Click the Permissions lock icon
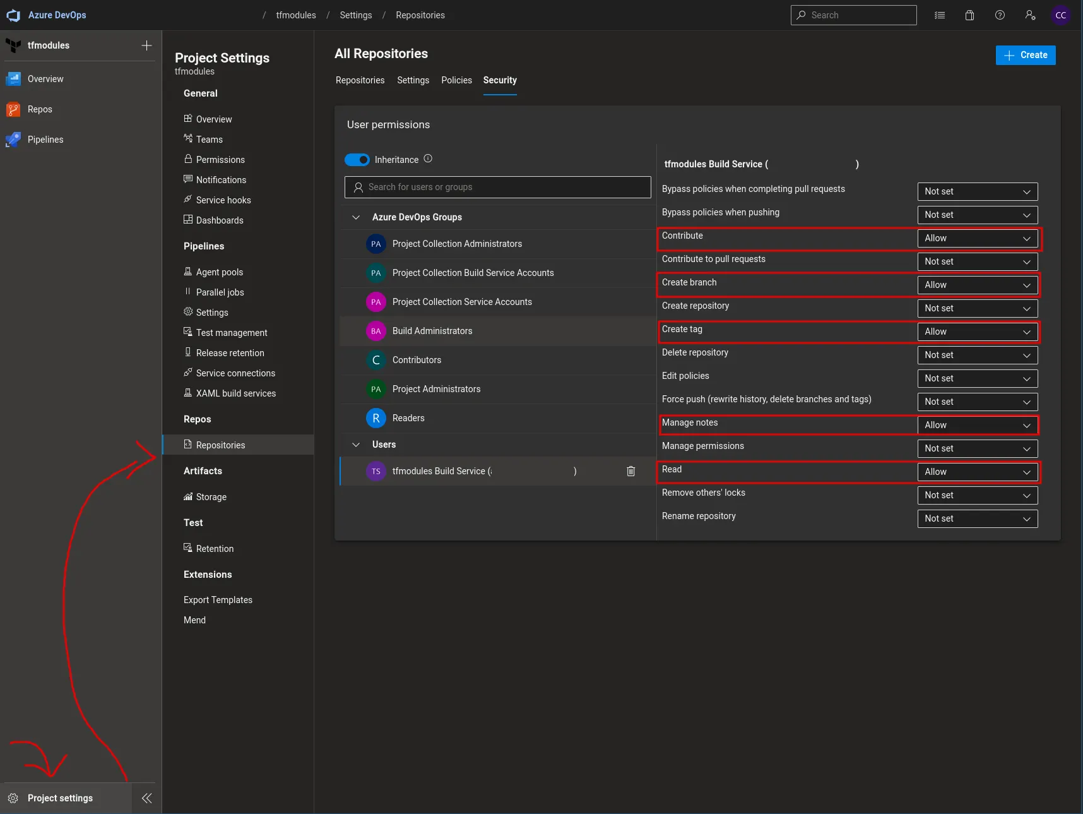Screen dimensions: 1083x814 (188, 159)
